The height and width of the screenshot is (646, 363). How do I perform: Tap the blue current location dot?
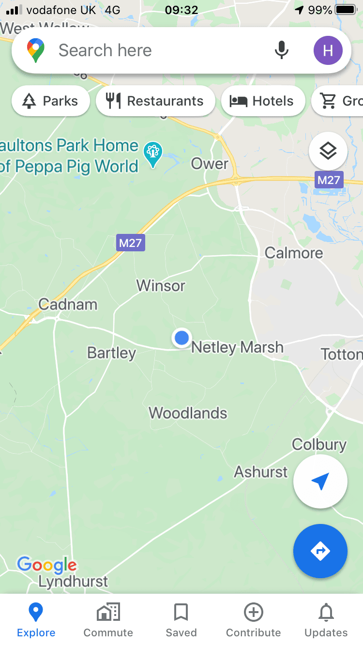[181, 338]
